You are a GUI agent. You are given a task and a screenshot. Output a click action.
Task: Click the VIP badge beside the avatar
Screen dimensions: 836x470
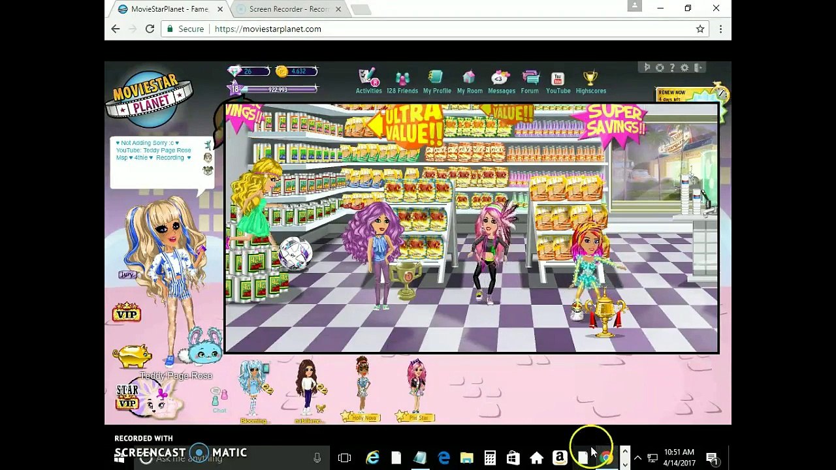coord(127,313)
